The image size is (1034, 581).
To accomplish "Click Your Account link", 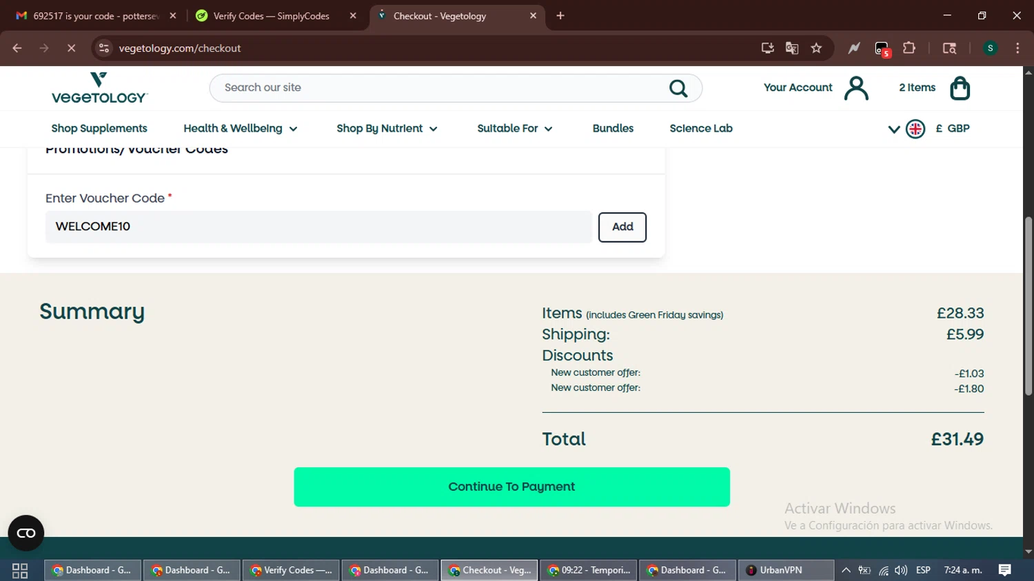I will (x=798, y=88).
